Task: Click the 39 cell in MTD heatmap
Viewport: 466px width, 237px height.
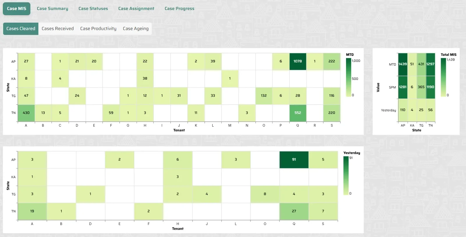Action: [213, 61]
